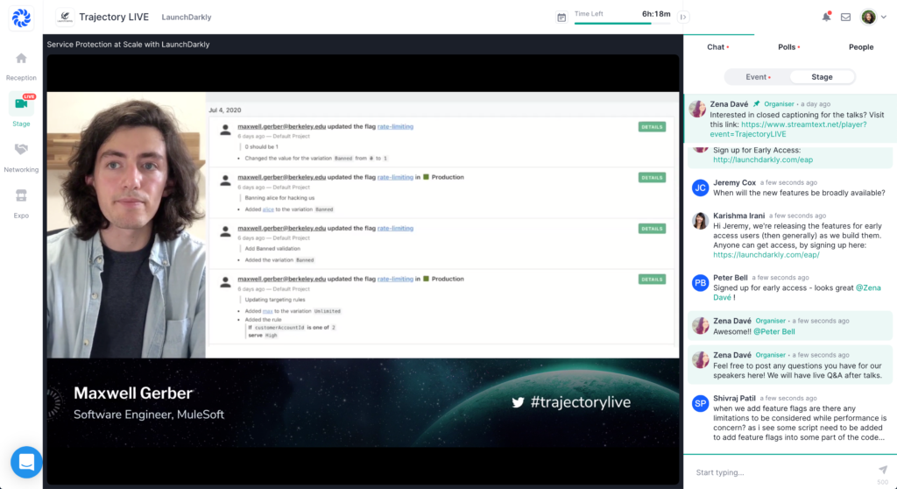
Task: Open the launchdarkly.com/eap link in Karishma's message
Action: (x=766, y=255)
